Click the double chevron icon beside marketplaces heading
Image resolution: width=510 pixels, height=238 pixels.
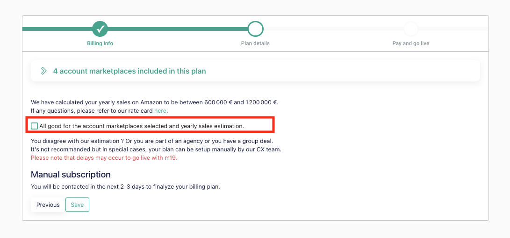[43, 71]
